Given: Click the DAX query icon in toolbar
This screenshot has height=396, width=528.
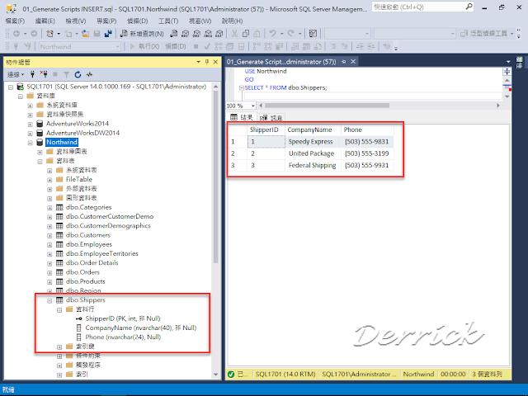Looking at the screenshot, I should click(x=219, y=34).
